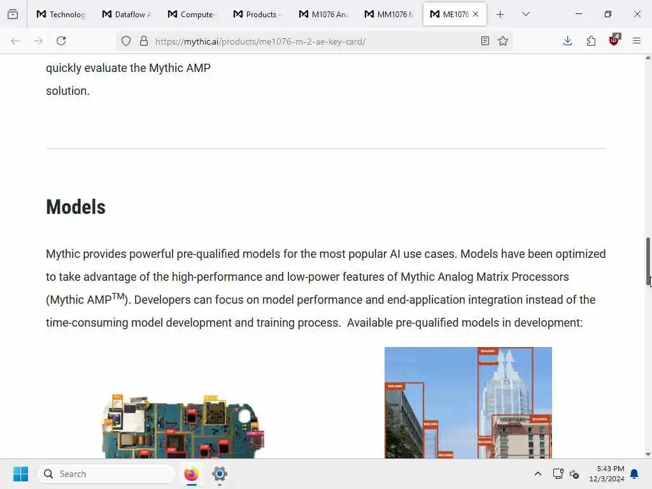Open the notifications bell icon
This screenshot has height=489, width=652.
pos(634,474)
